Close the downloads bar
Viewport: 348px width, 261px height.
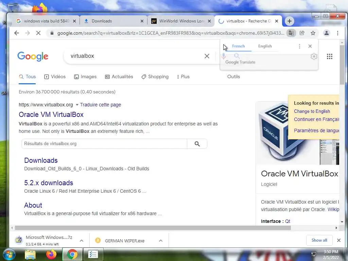(339, 240)
